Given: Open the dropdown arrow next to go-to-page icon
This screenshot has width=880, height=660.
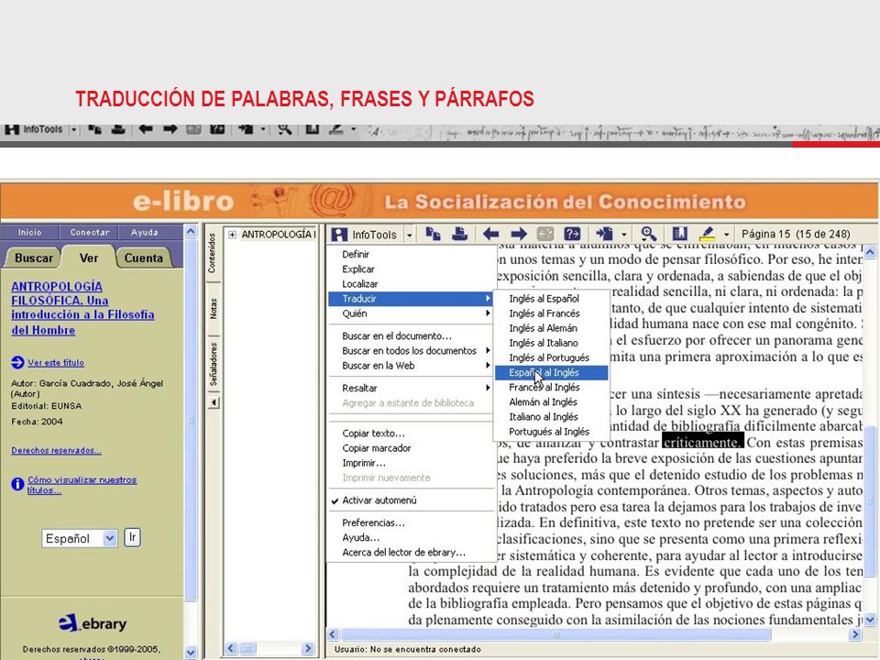Looking at the screenshot, I should tap(623, 234).
